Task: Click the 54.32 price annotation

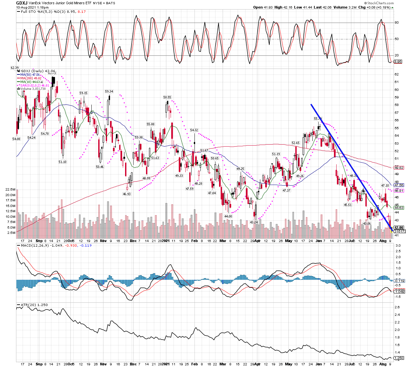Action: tap(194, 130)
